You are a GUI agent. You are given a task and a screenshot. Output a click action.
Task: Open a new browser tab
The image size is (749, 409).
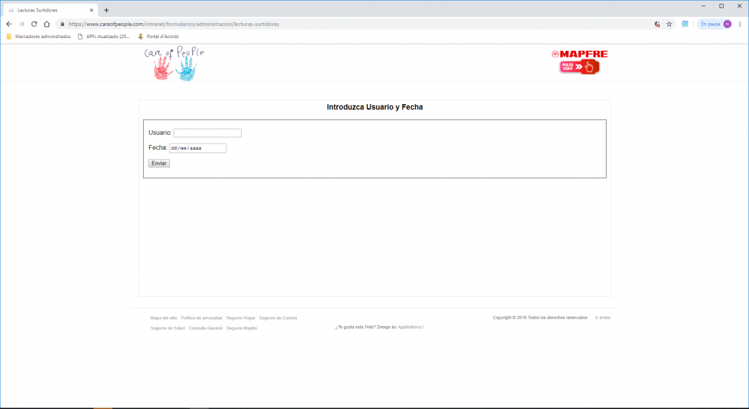coord(106,10)
